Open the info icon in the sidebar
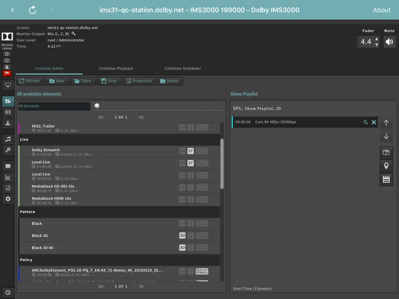Viewport: 399px width, 299px height. pos(7,61)
